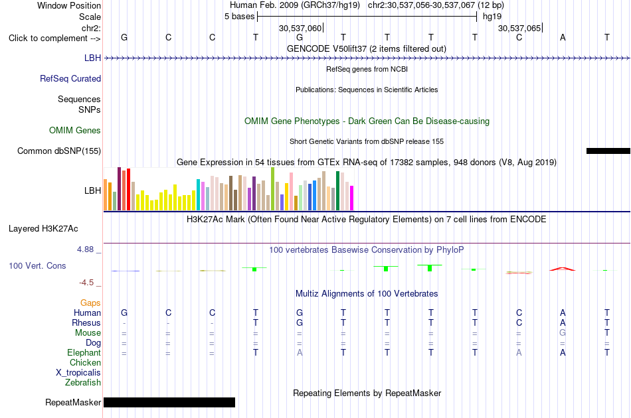This screenshot has height=418, width=631.
Task: Click the magenta last bar in GTEx chart
Action: pos(352,198)
